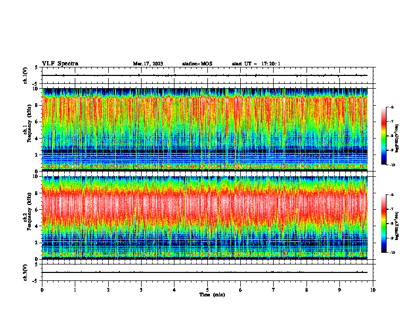
Task: Click time axis tick label "10"
Action: pyautogui.click(x=373, y=289)
